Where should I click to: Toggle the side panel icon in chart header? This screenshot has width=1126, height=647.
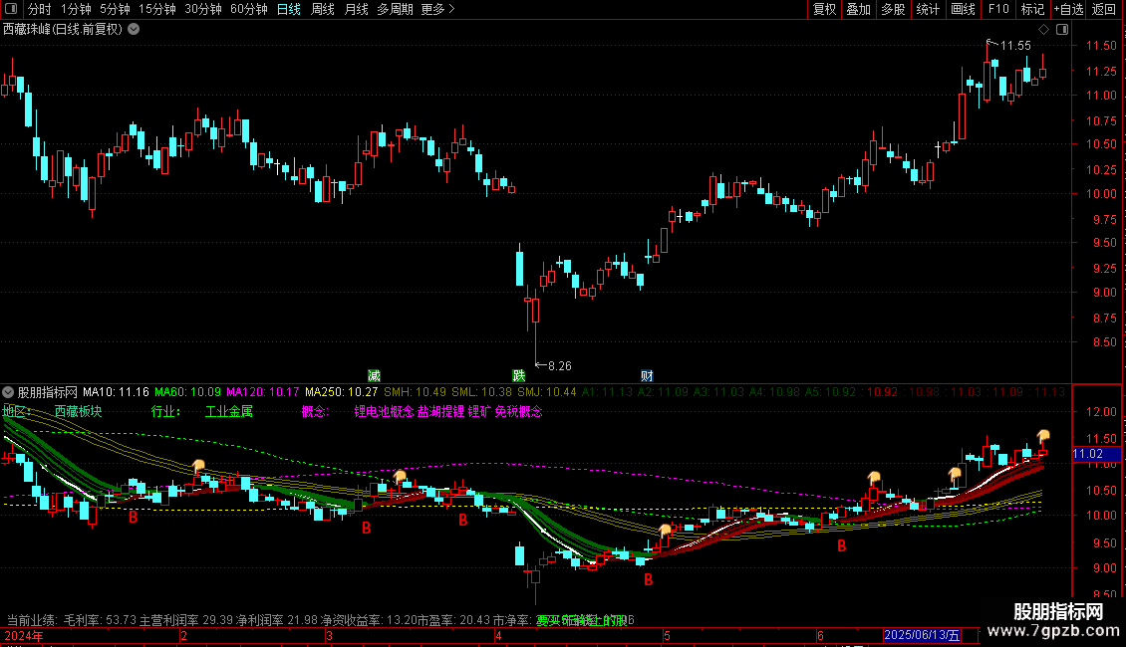(x=1062, y=30)
